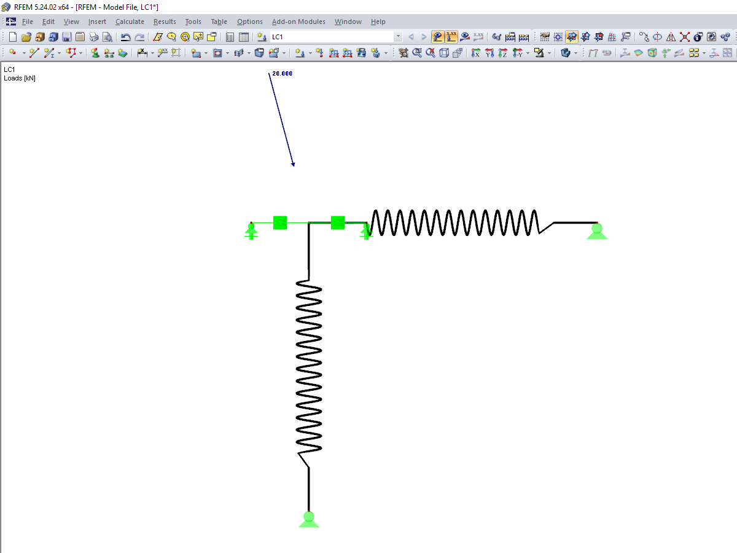This screenshot has width=737, height=553.
Task: Toggle load values display button
Action: [x=451, y=37]
